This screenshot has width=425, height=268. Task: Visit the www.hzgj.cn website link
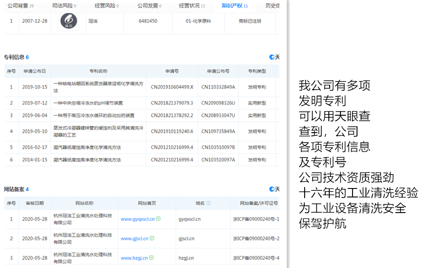tap(134, 258)
